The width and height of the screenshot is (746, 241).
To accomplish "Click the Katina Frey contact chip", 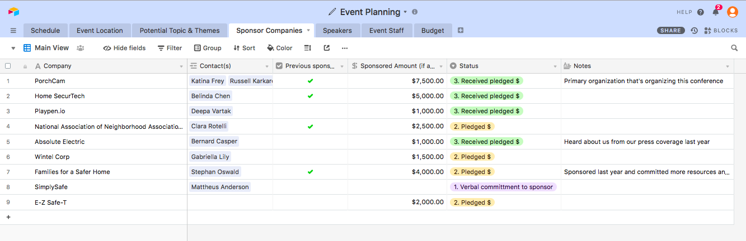I will click(208, 81).
